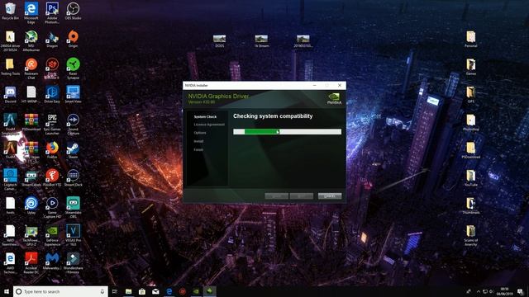Open GeForce Experience desktop shortcut
Screen dimensions: 529x297
coord(52,235)
